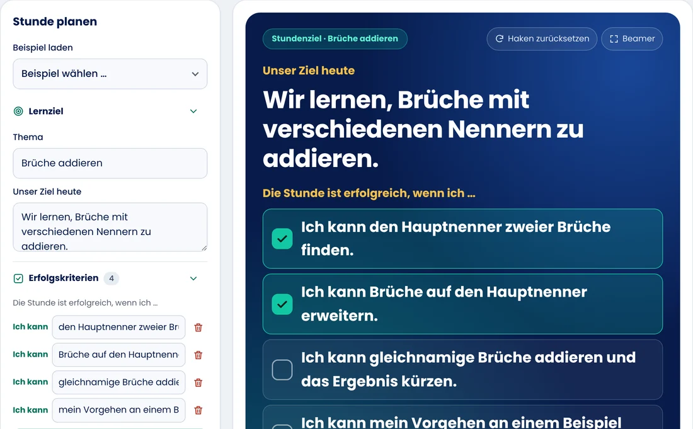693x429 pixels.
Task: Click yellow 'Unser Ziel heute' label in preview
Action: (309, 71)
